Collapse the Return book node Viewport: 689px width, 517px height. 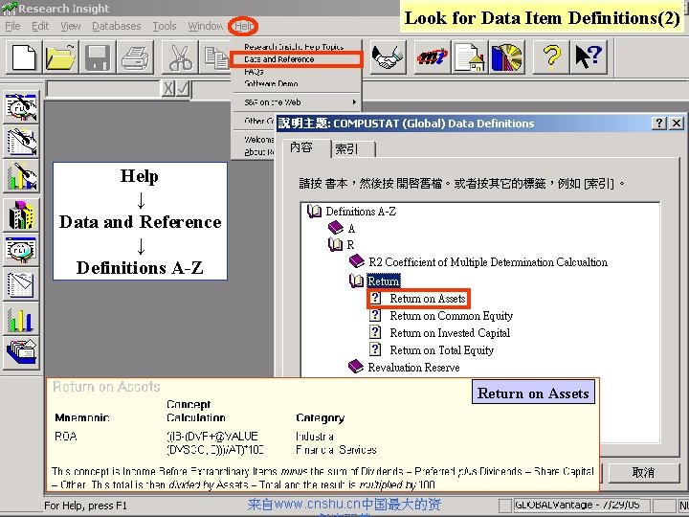coord(357,281)
